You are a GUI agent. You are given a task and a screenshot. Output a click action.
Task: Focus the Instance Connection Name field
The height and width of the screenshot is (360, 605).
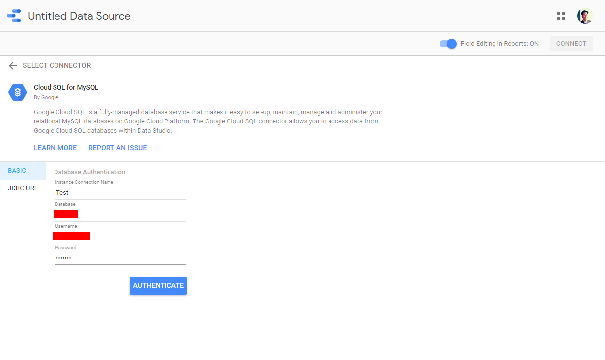120,193
